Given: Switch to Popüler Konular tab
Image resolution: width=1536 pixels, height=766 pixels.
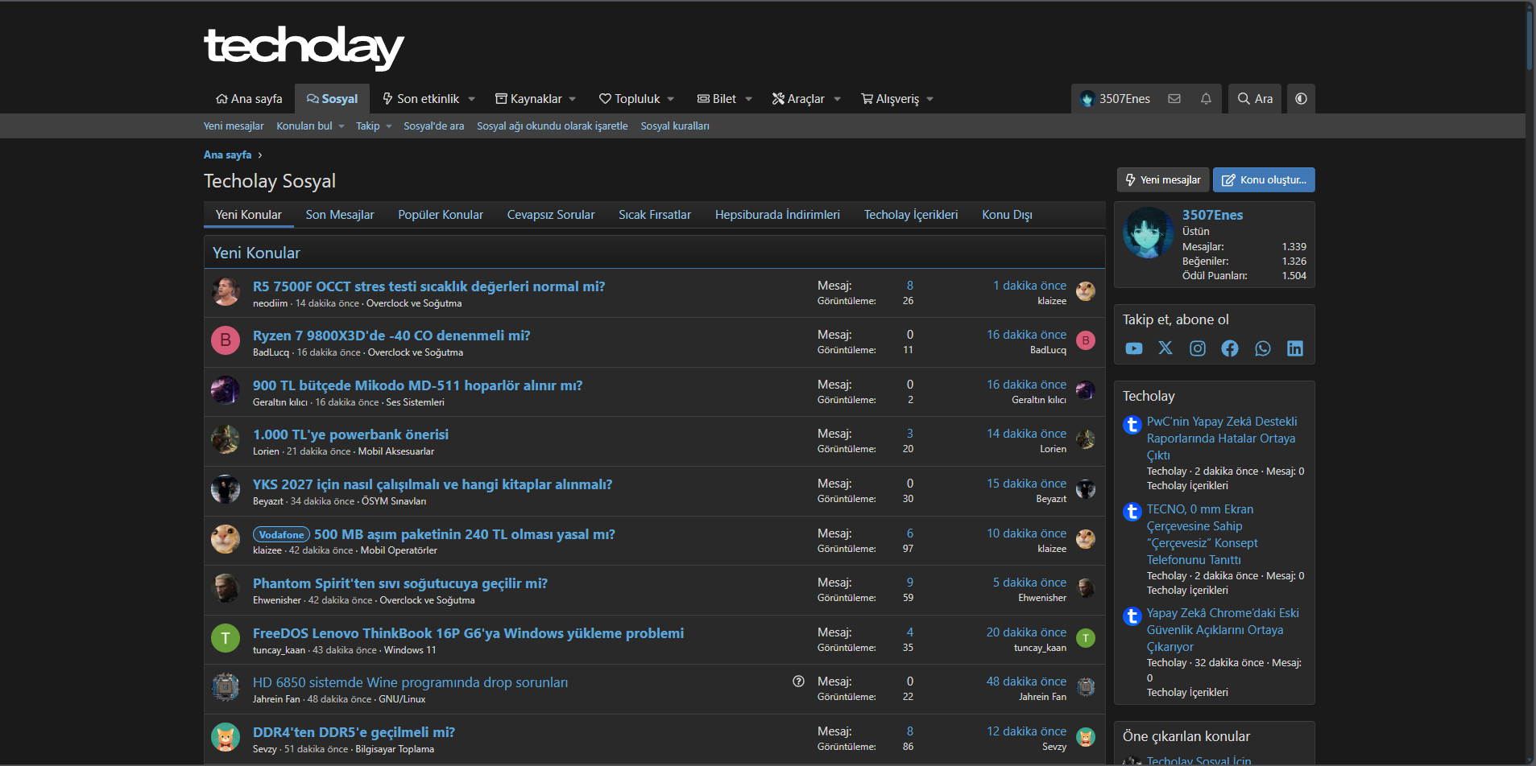Looking at the screenshot, I should click(441, 215).
